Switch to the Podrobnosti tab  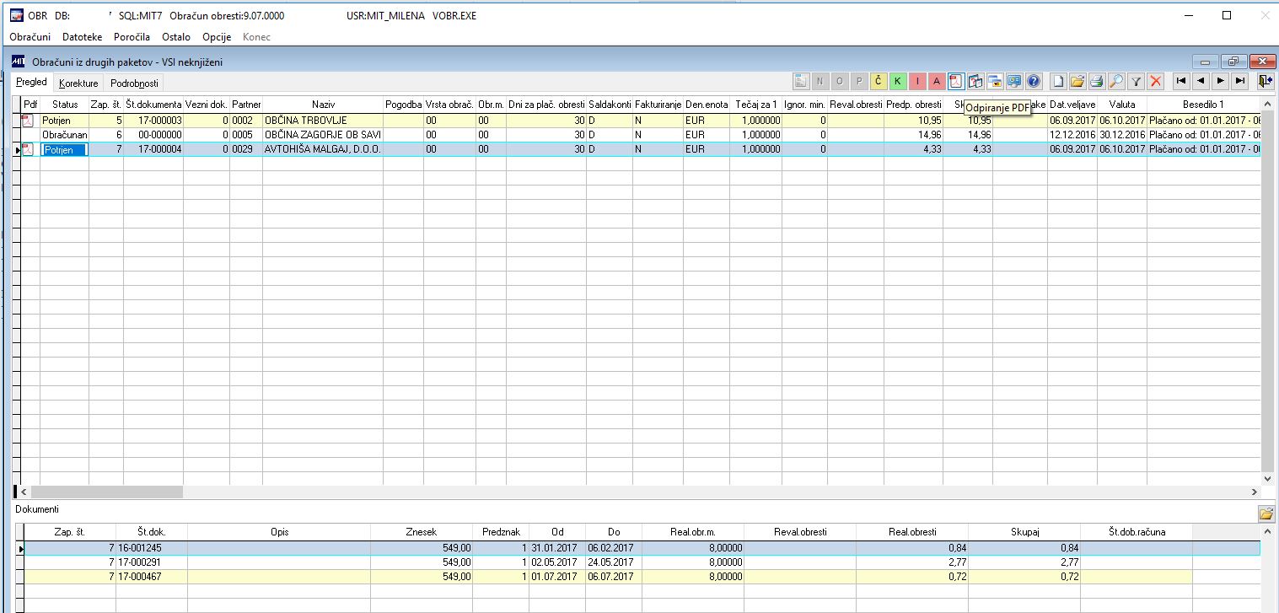point(134,83)
